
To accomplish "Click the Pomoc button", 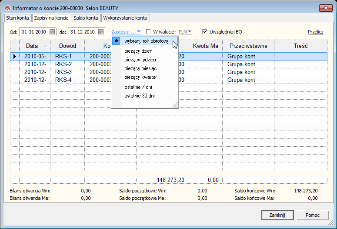I will pos(313,215).
